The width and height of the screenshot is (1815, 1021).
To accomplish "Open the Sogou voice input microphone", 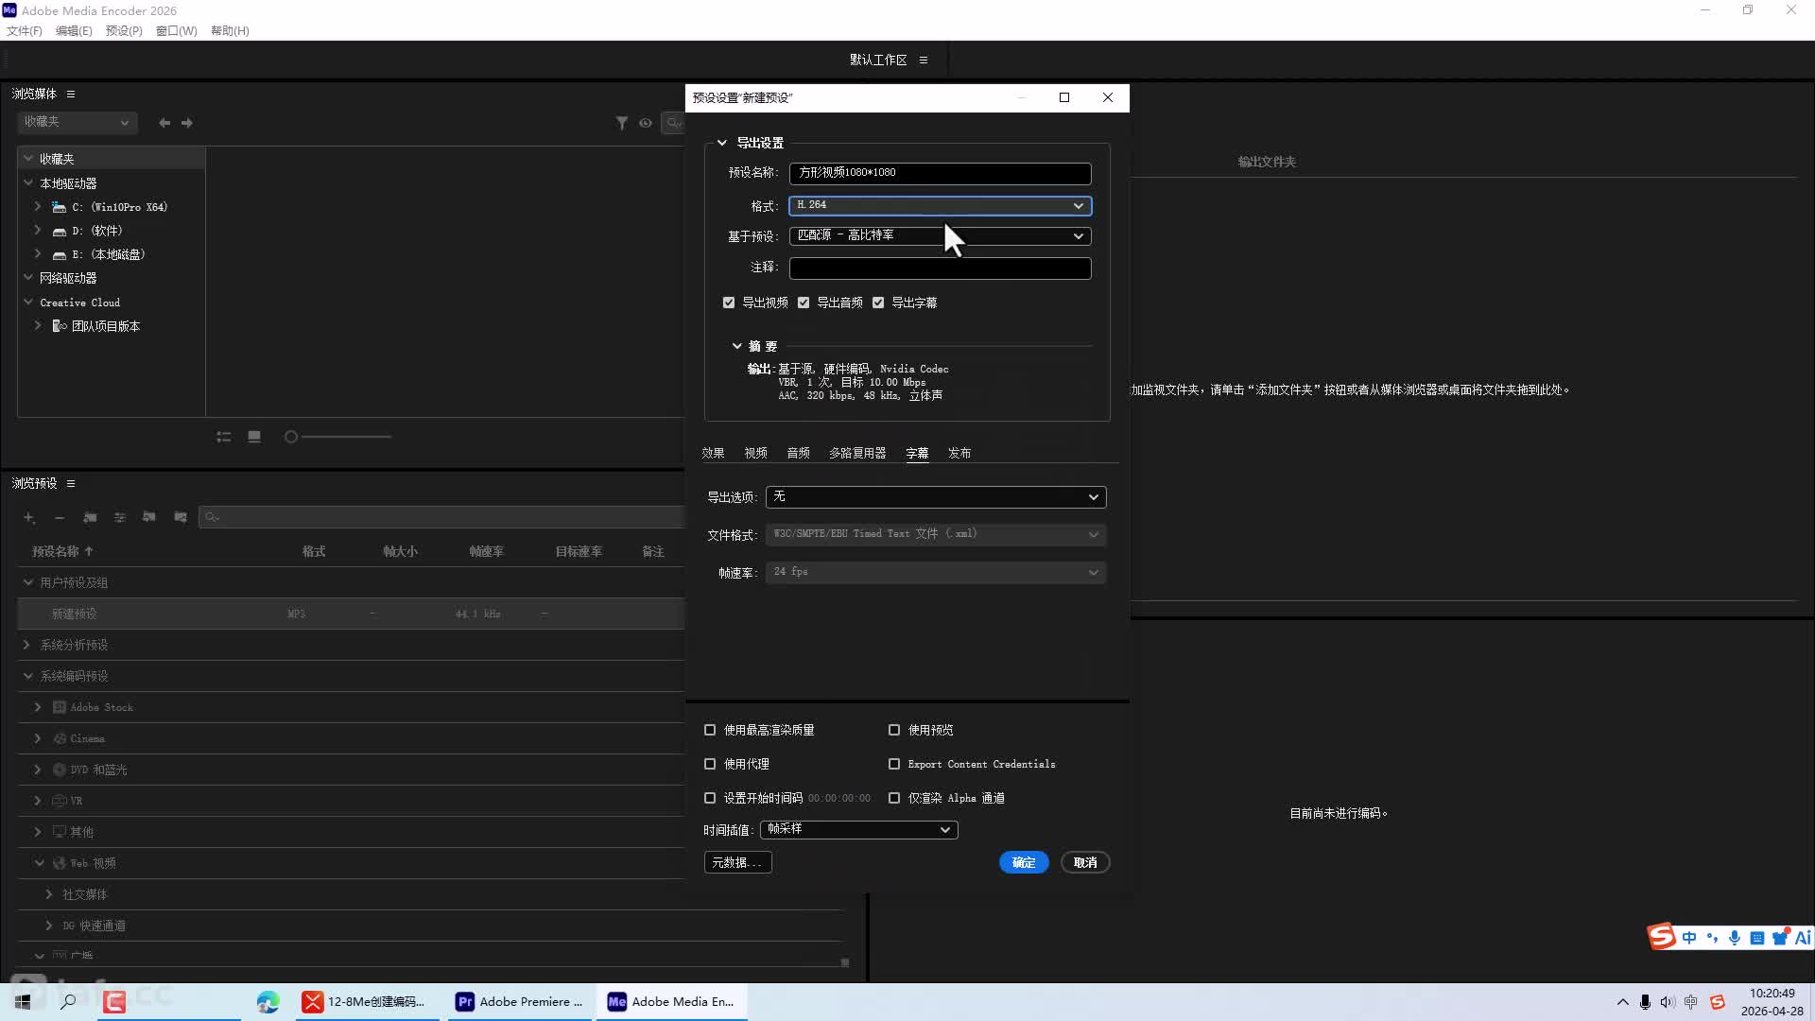I will (1735, 938).
